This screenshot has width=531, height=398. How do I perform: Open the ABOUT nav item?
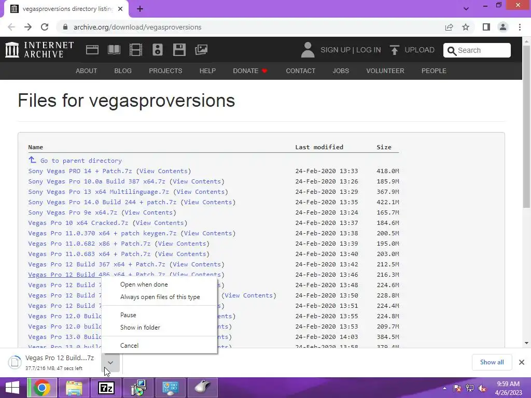point(87,70)
